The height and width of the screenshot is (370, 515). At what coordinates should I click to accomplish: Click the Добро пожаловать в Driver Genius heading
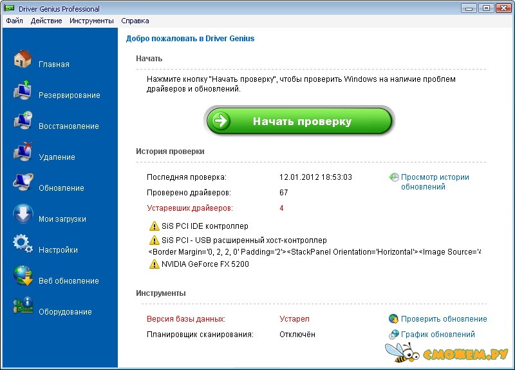(190, 39)
